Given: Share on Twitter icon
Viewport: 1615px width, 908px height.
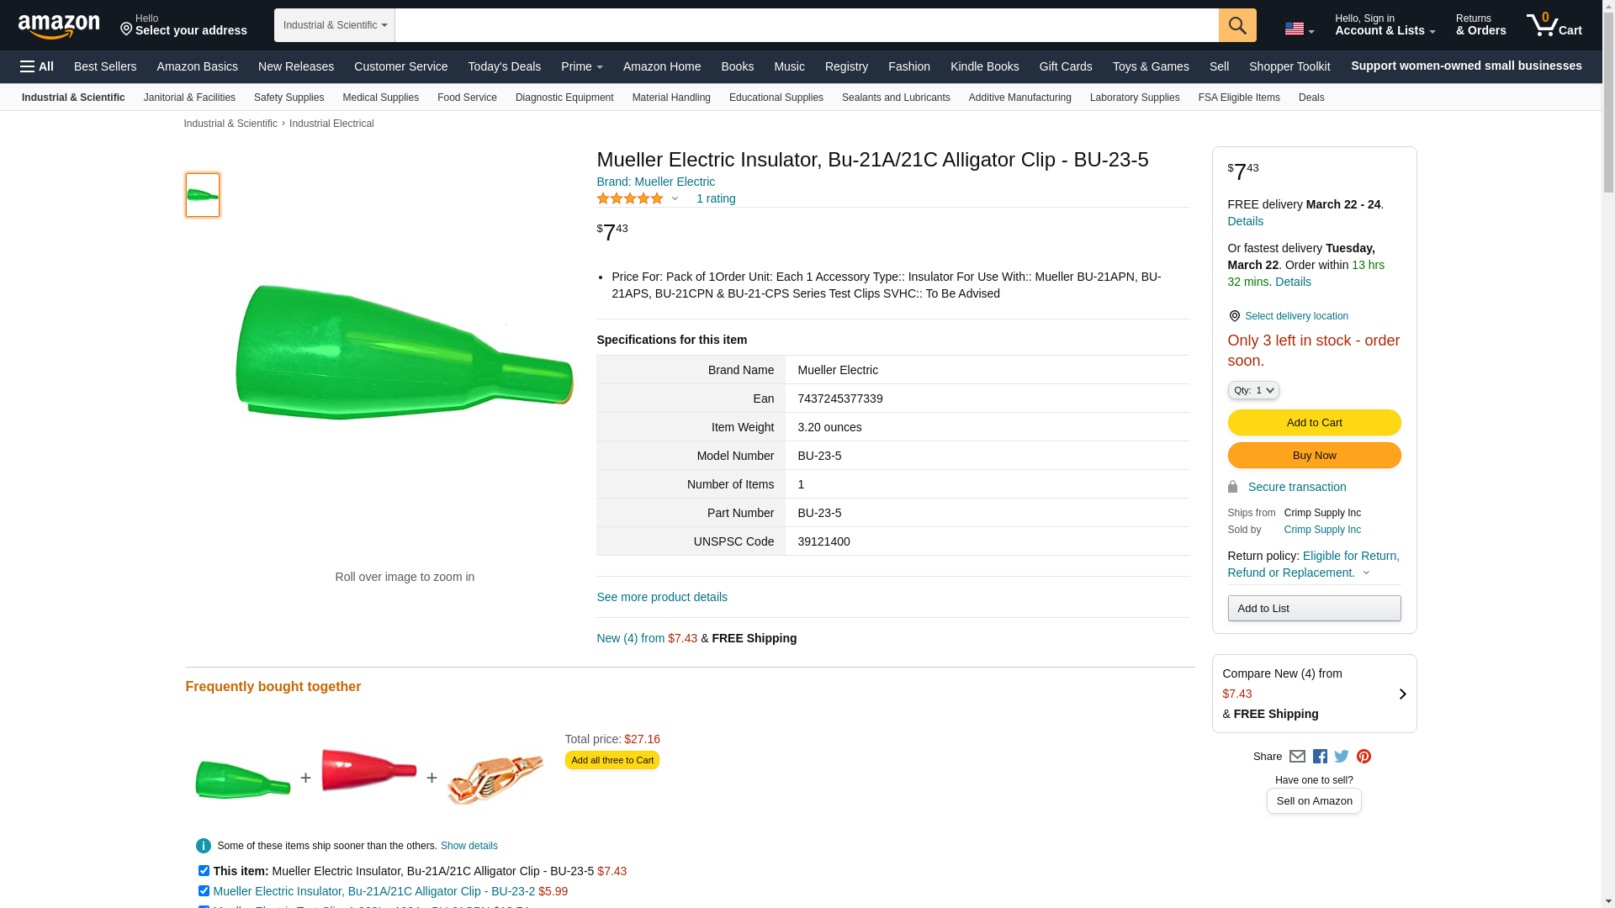Looking at the screenshot, I should [x=1342, y=757].
